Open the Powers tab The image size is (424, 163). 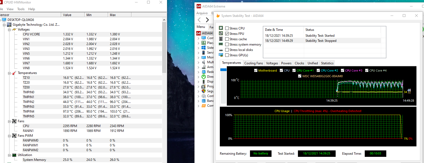[x=286, y=63]
